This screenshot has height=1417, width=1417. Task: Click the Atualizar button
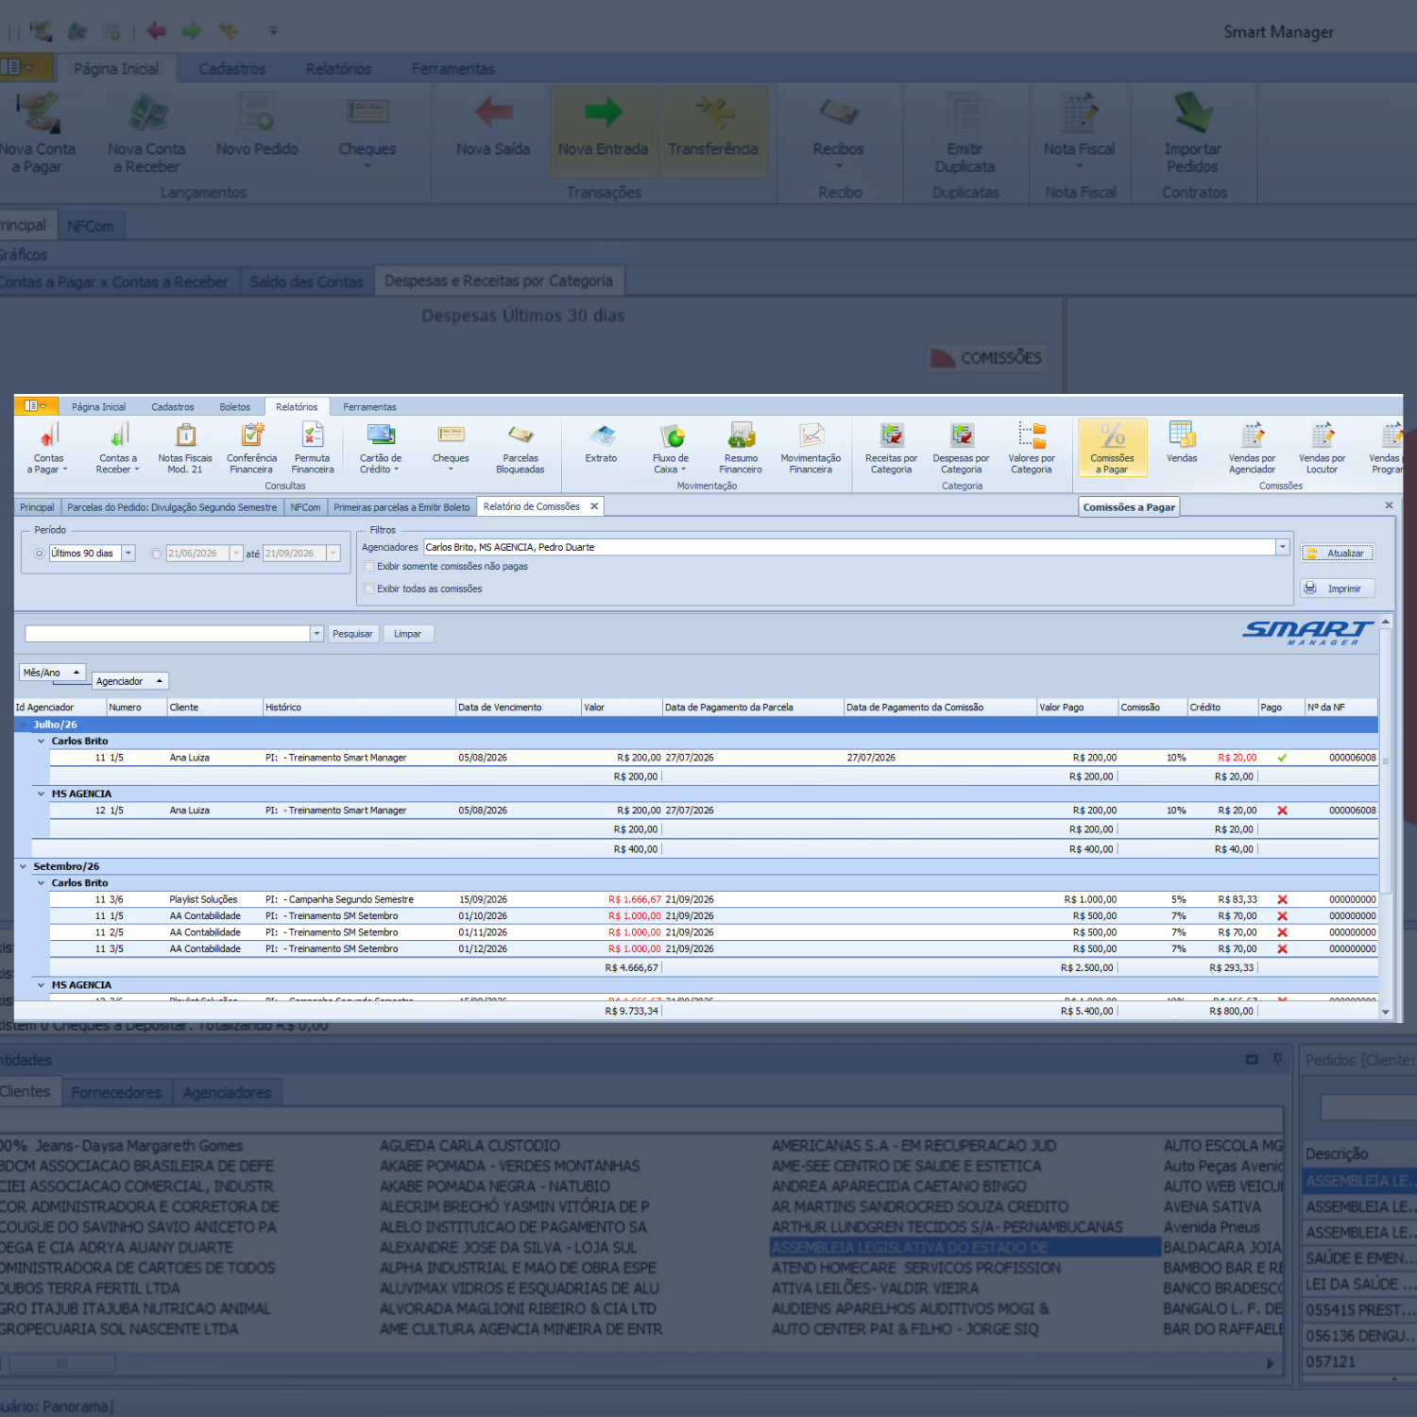(1338, 554)
